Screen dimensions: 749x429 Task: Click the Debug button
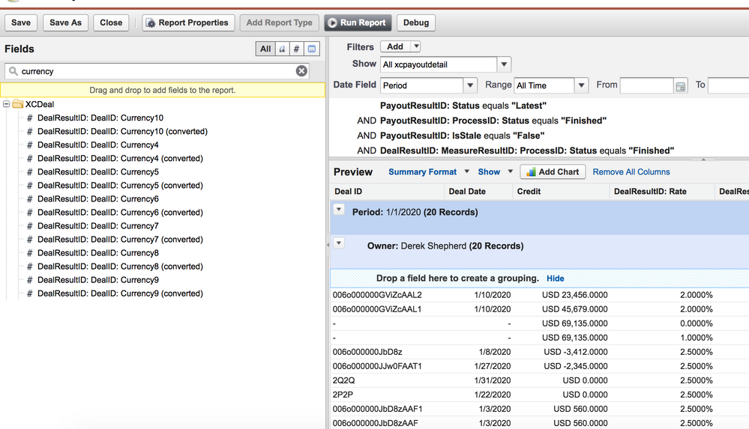point(415,22)
